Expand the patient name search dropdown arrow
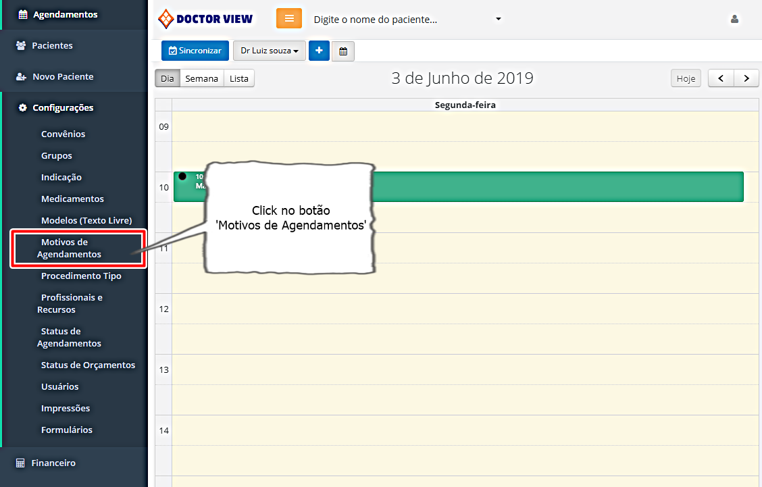762x487 pixels. [x=499, y=19]
